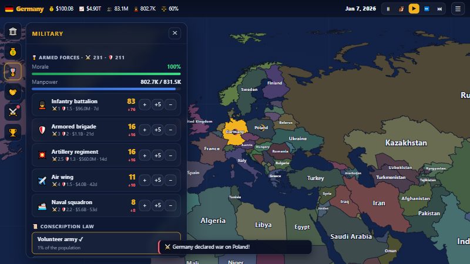Add one Armored brigade
Viewport: 470px width, 264px height.
click(145, 130)
